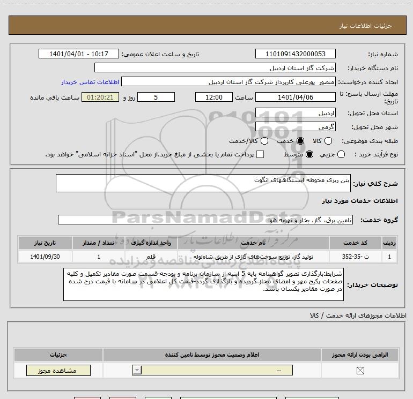The height and width of the screenshot is (399, 413).
Task: Click the delivery city field گرمی
Action: point(295,127)
